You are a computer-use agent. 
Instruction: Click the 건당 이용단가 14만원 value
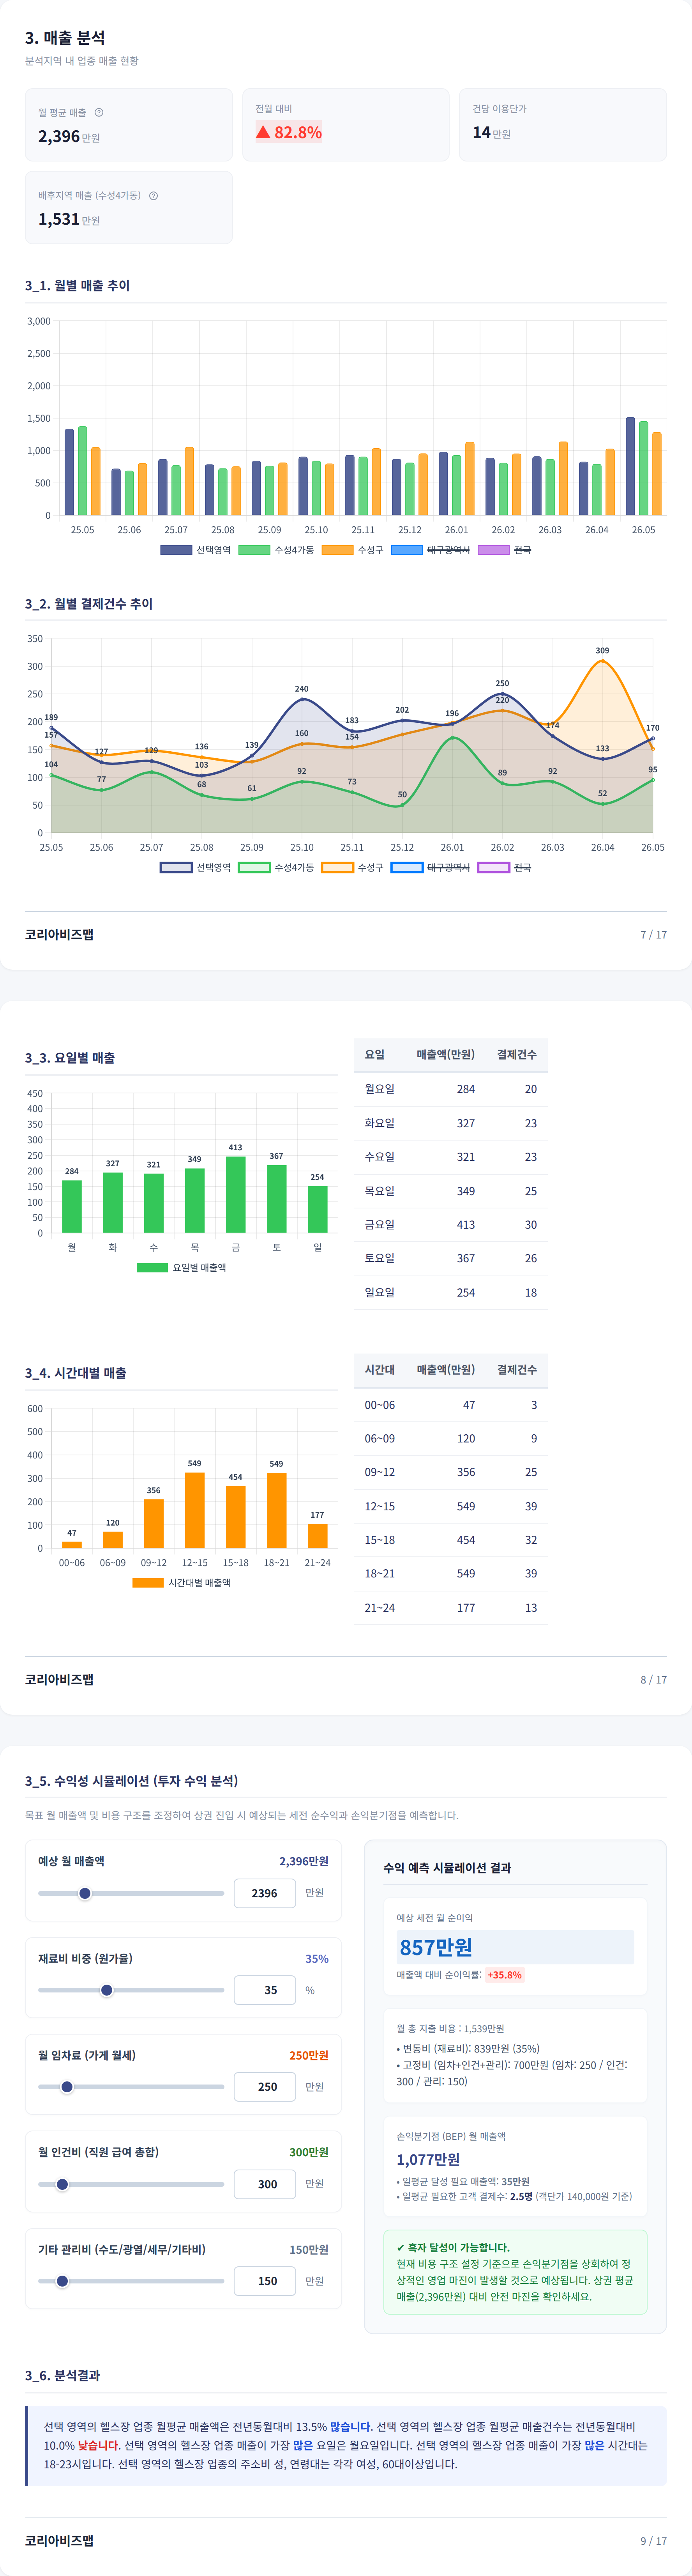point(491,132)
